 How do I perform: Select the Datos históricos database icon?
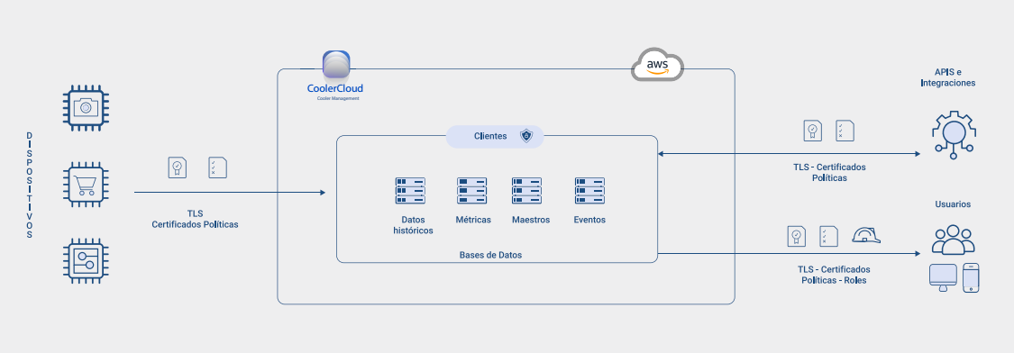click(x=410, y=191)
